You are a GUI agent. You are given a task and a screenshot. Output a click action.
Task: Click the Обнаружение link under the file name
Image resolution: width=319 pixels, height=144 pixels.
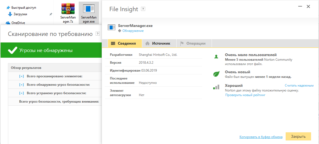[133, 31]
